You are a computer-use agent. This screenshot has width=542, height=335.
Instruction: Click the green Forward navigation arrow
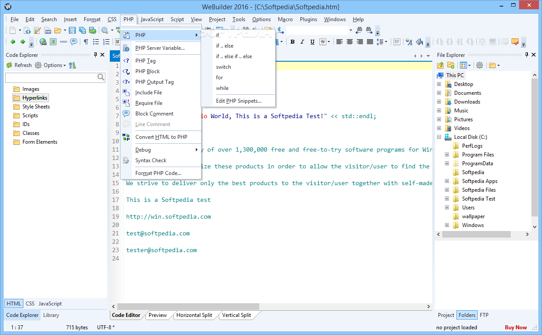click(23, 42)
